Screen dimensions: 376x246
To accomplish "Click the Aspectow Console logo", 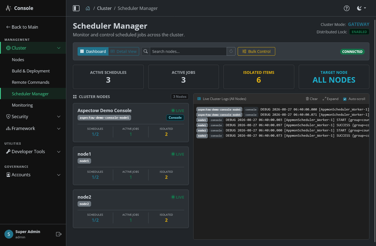I will [x=19, y=8].
